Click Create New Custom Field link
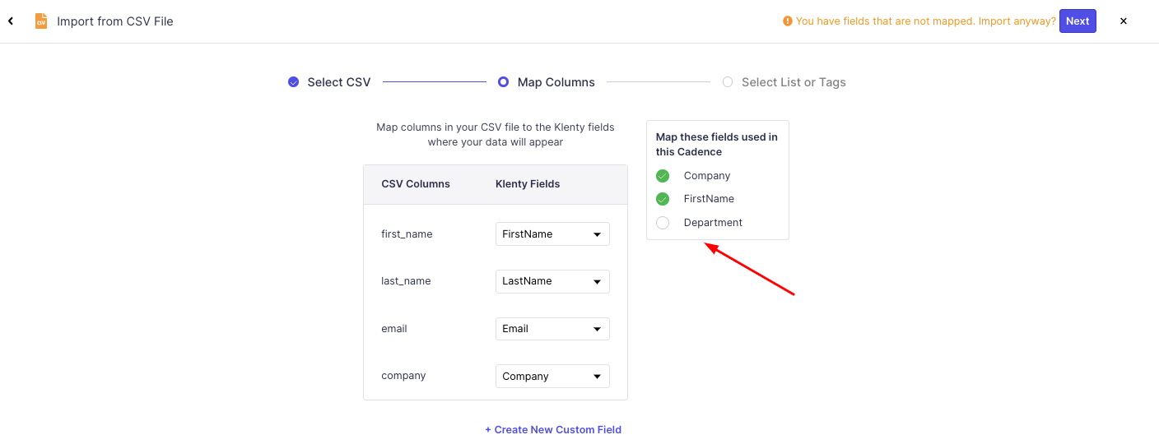Image resolution: width=1159 pixels, height=444 pixels. 553,430
